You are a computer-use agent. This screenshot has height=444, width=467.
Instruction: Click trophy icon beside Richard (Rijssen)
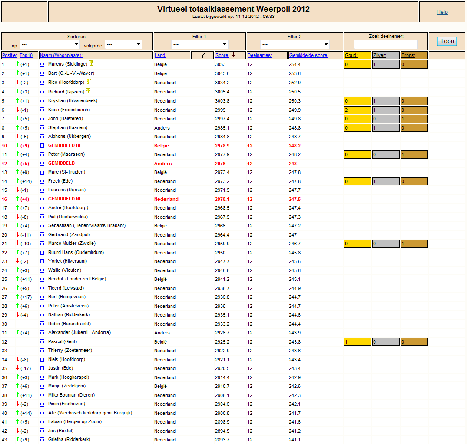pyautogui.click(x=88, y=91)
